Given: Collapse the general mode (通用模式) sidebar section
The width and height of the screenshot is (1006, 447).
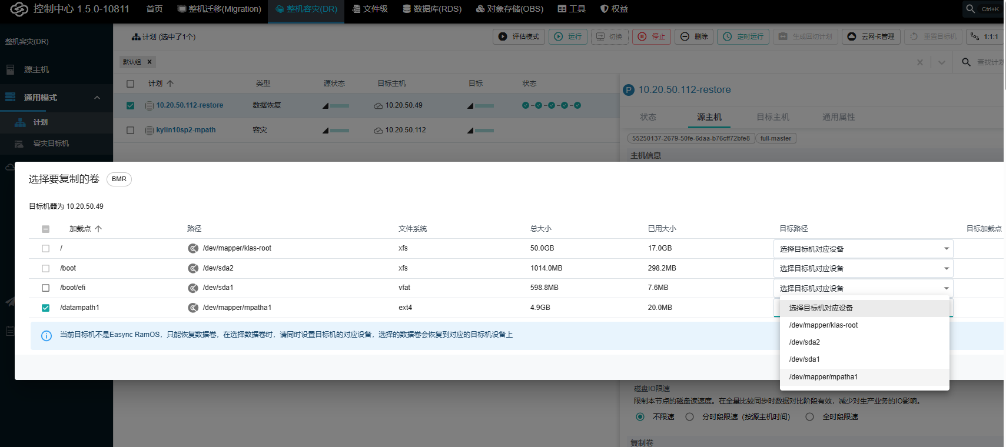Looking at the screenshot, I should click(97, 98).
